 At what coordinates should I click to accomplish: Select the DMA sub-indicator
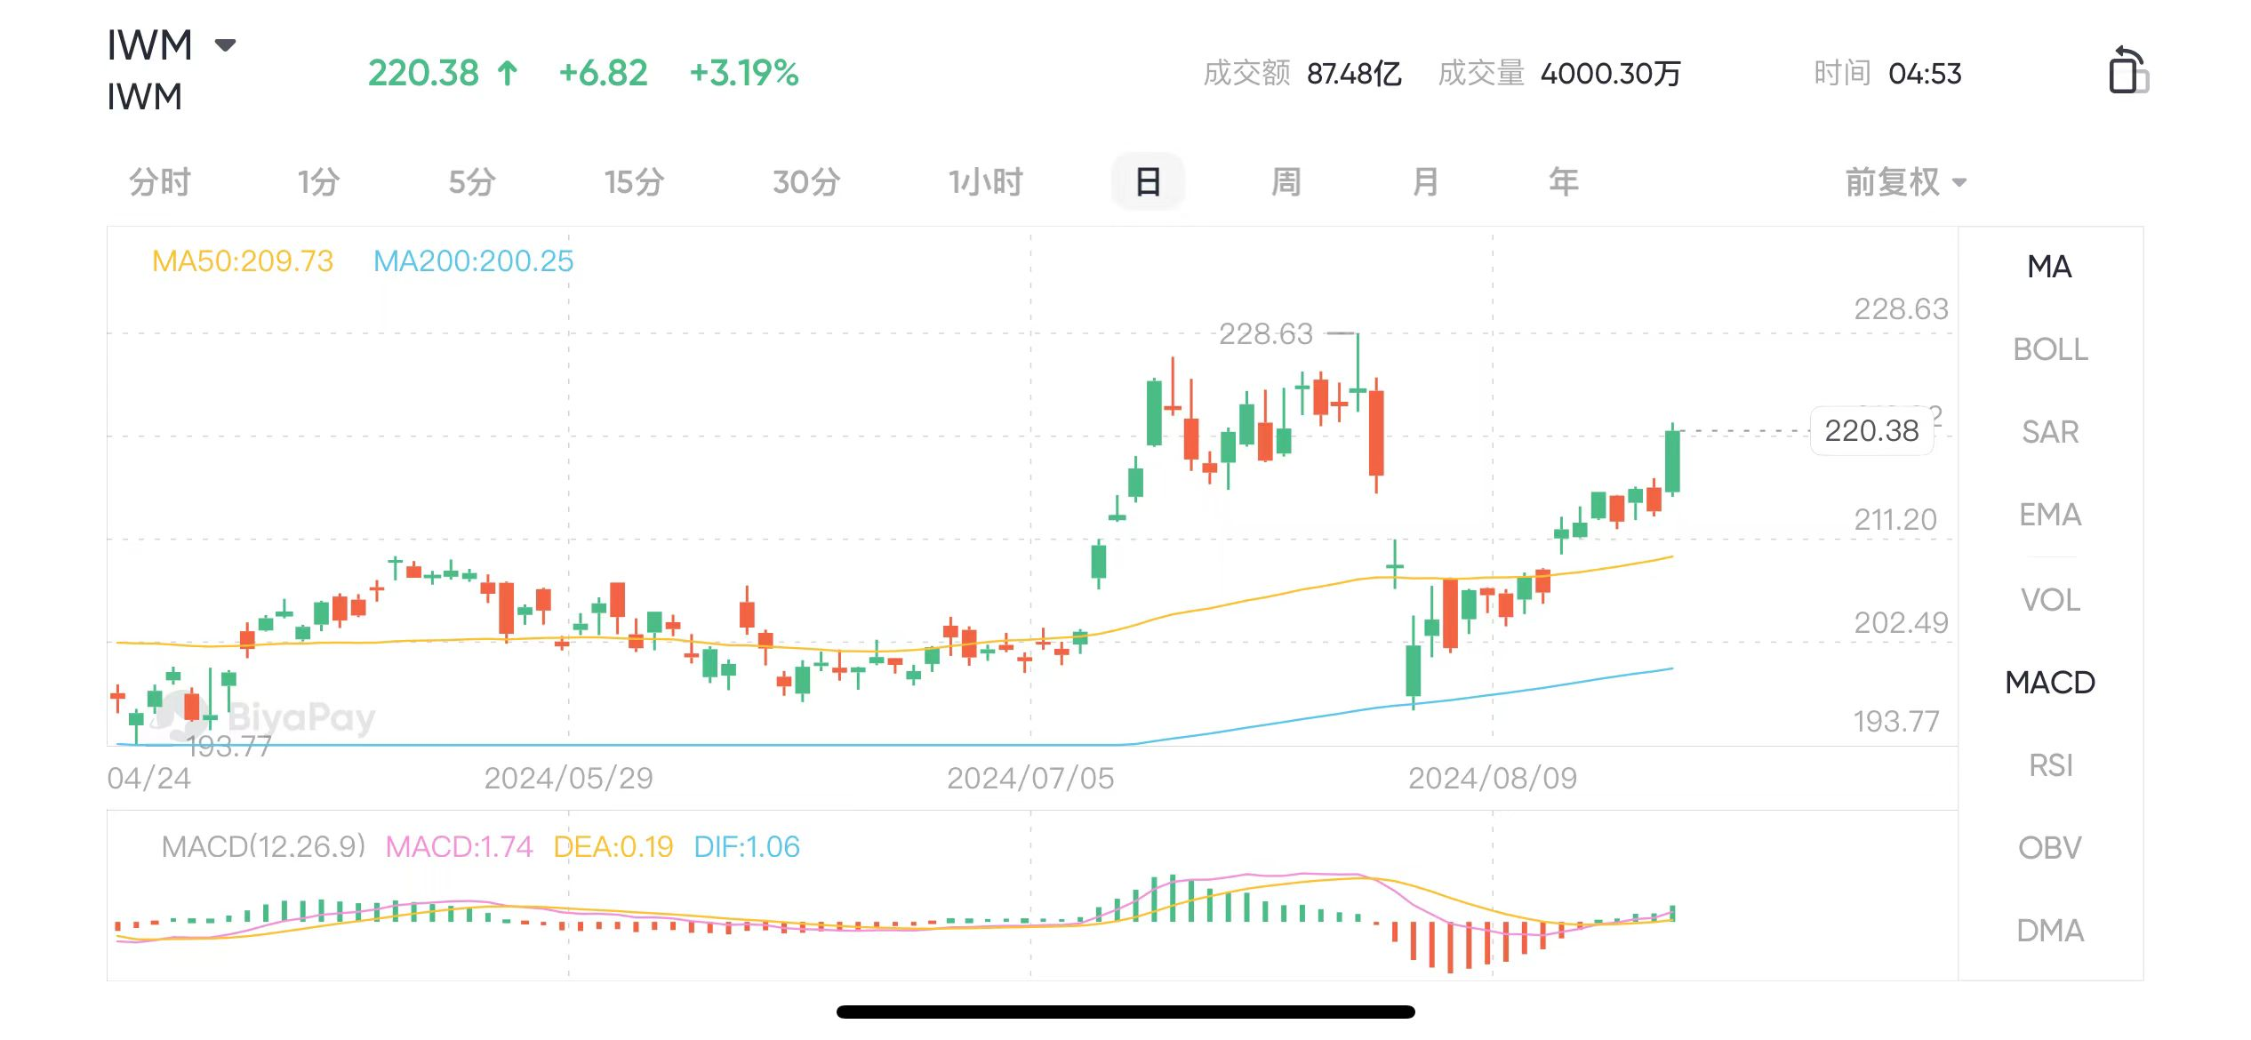(2050, 931)
